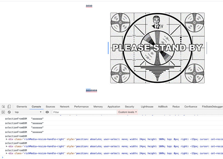Click the "aaaaaaa" text below the image
The image size is (223, 159).
point(91,90)
